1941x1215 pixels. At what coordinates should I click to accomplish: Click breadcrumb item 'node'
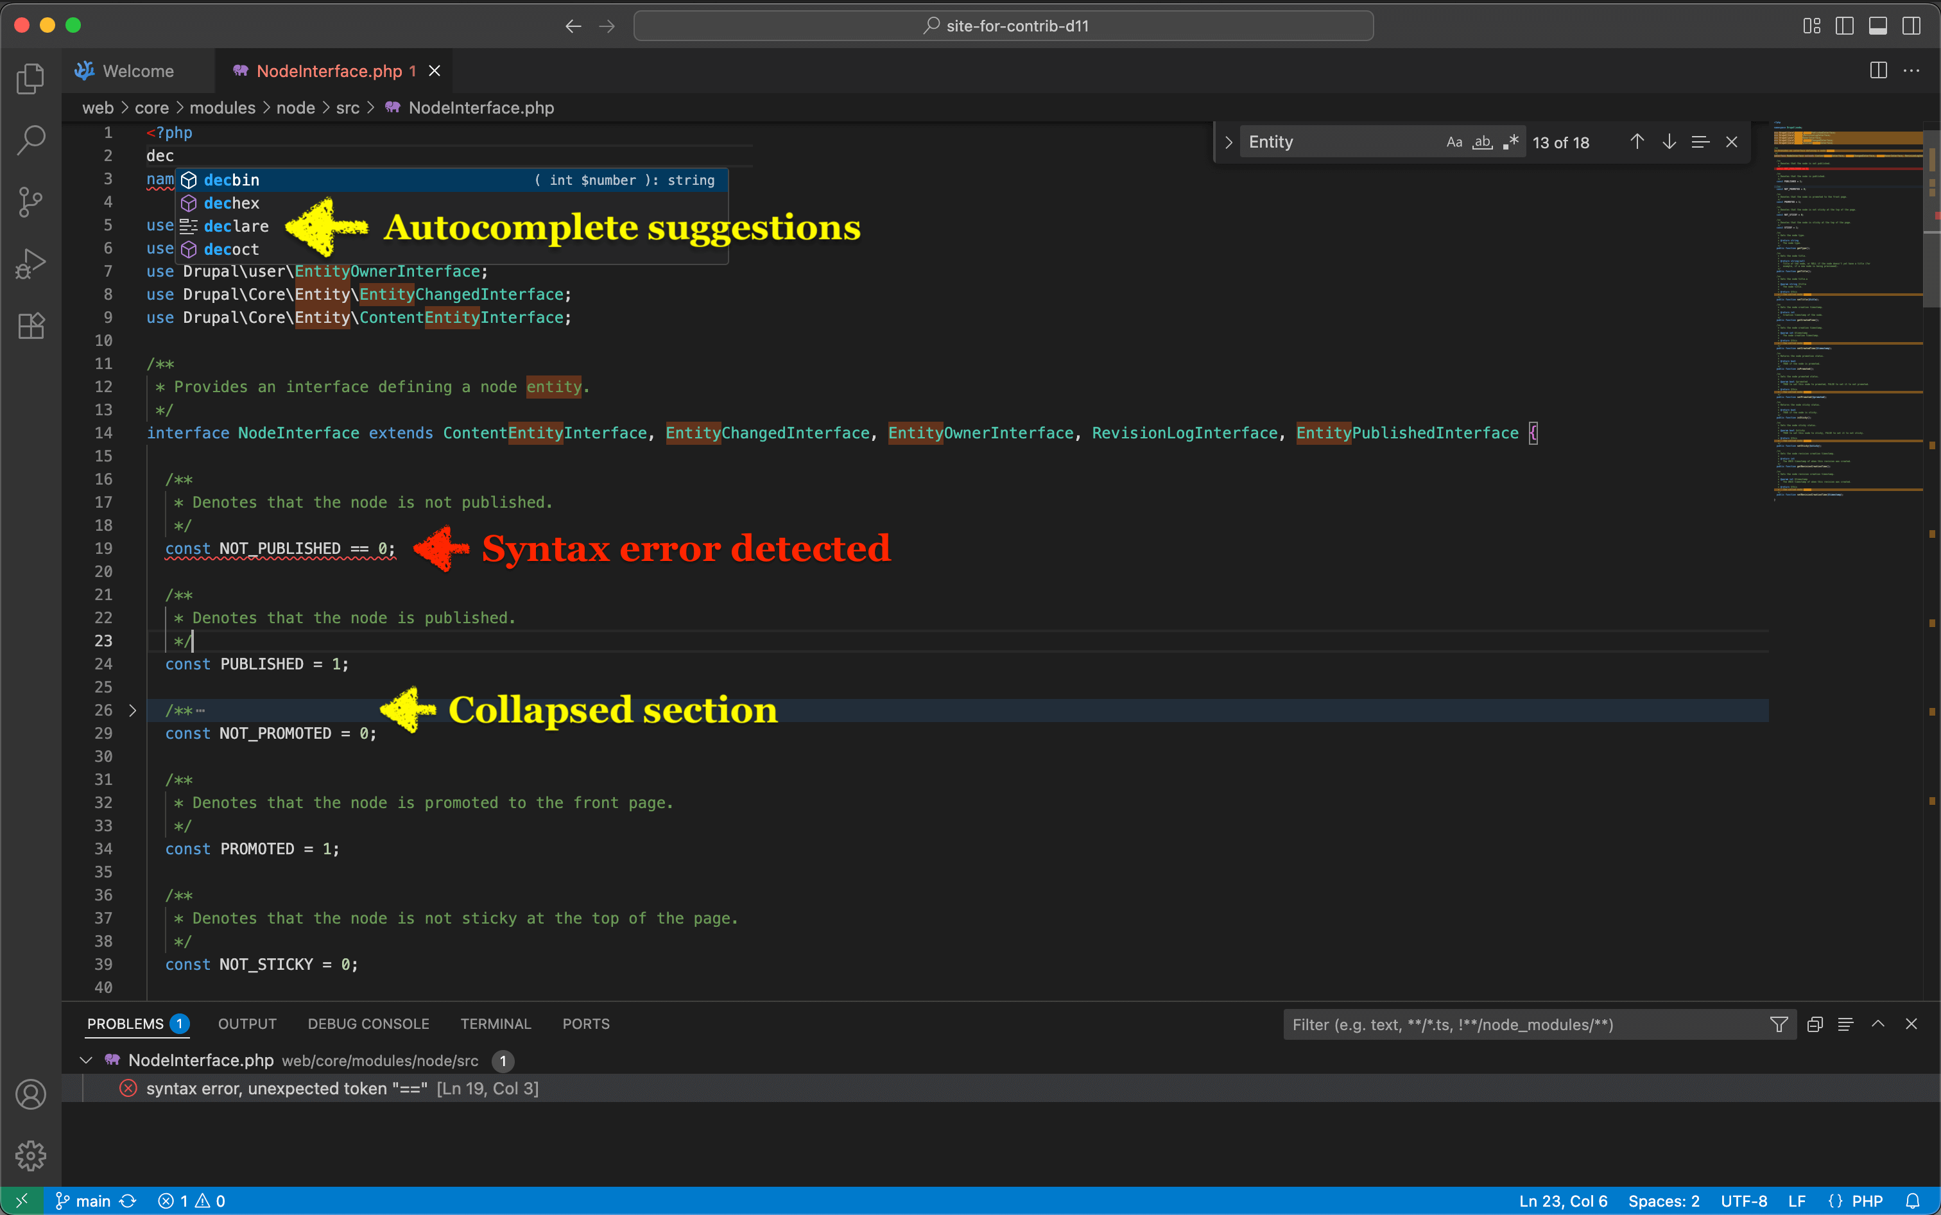[x=296, y=108]
